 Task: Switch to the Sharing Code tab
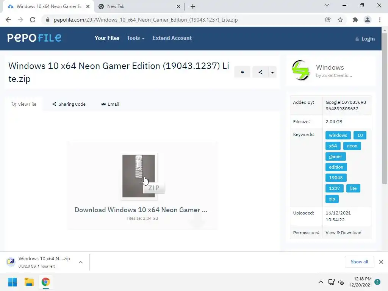click(69, 104)
